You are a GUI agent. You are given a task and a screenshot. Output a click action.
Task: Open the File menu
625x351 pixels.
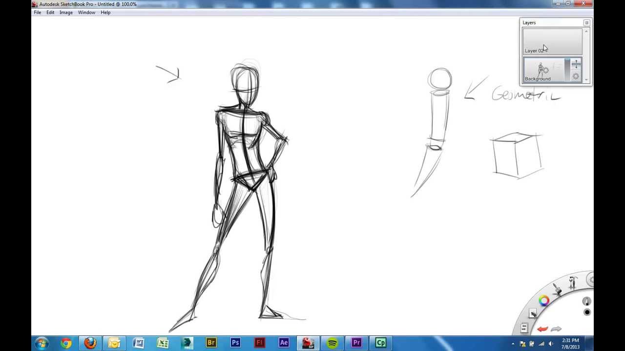coord(37,13)
